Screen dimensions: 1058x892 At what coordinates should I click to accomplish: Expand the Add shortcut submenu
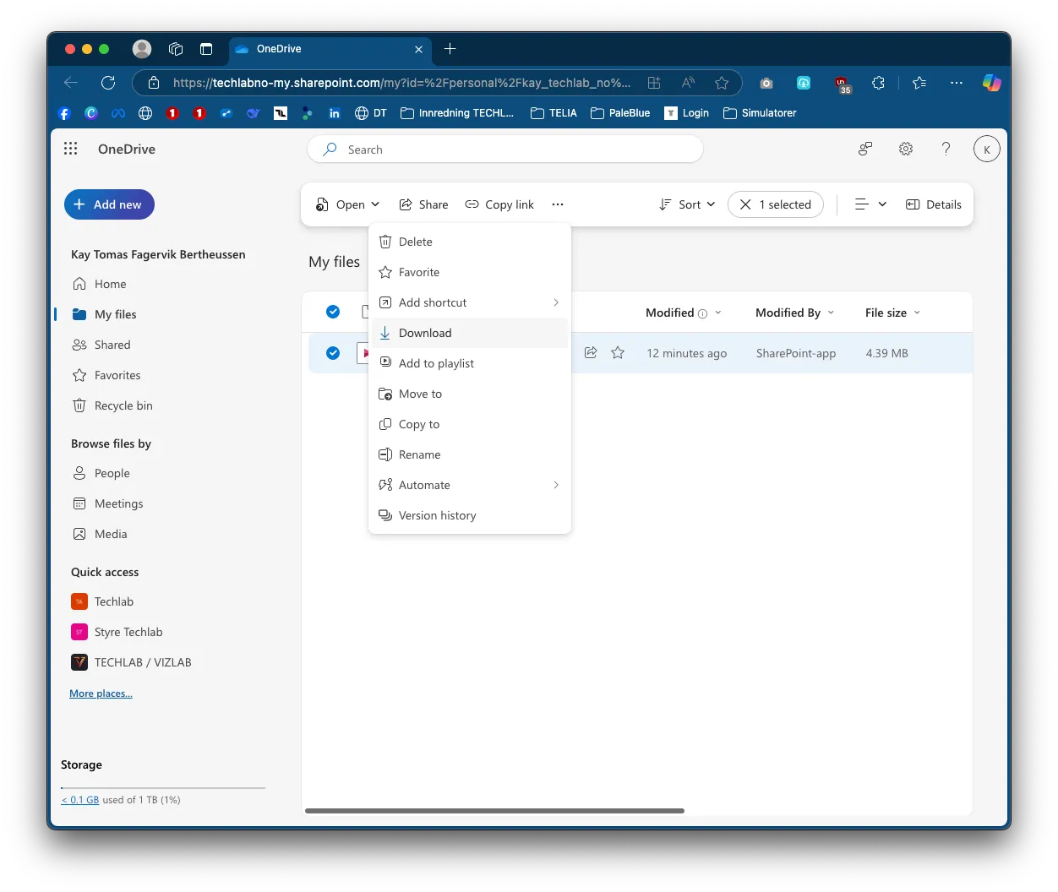click(x=470, y=302)
